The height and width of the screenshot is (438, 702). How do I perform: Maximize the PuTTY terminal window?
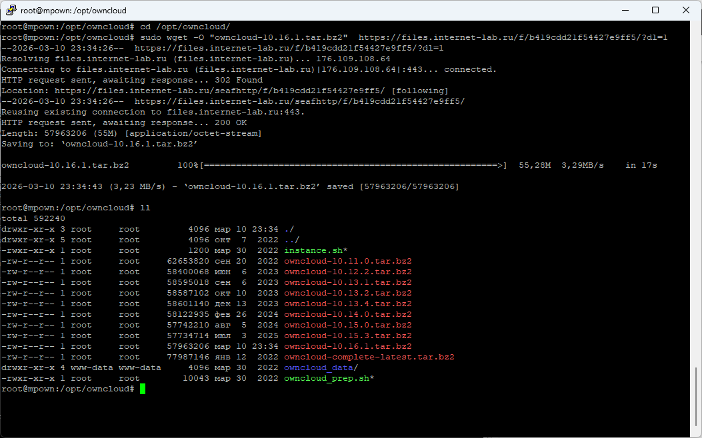[655, 11]
